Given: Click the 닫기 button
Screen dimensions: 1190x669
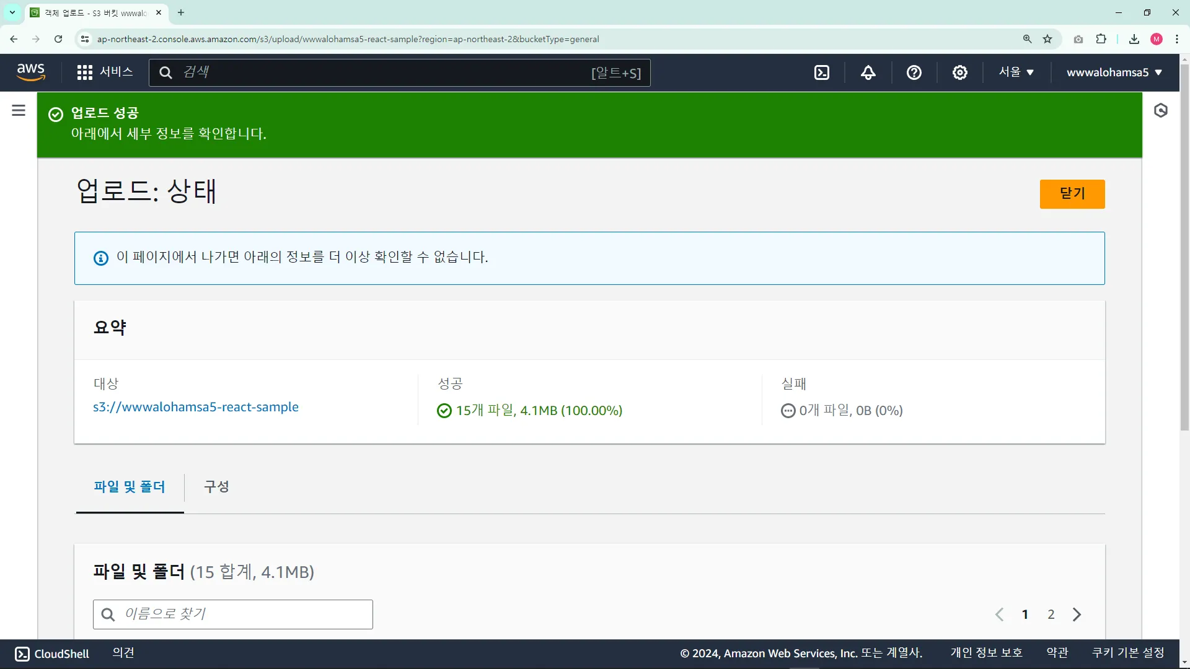Looking at the screenshot, I should click(1072, 194).
